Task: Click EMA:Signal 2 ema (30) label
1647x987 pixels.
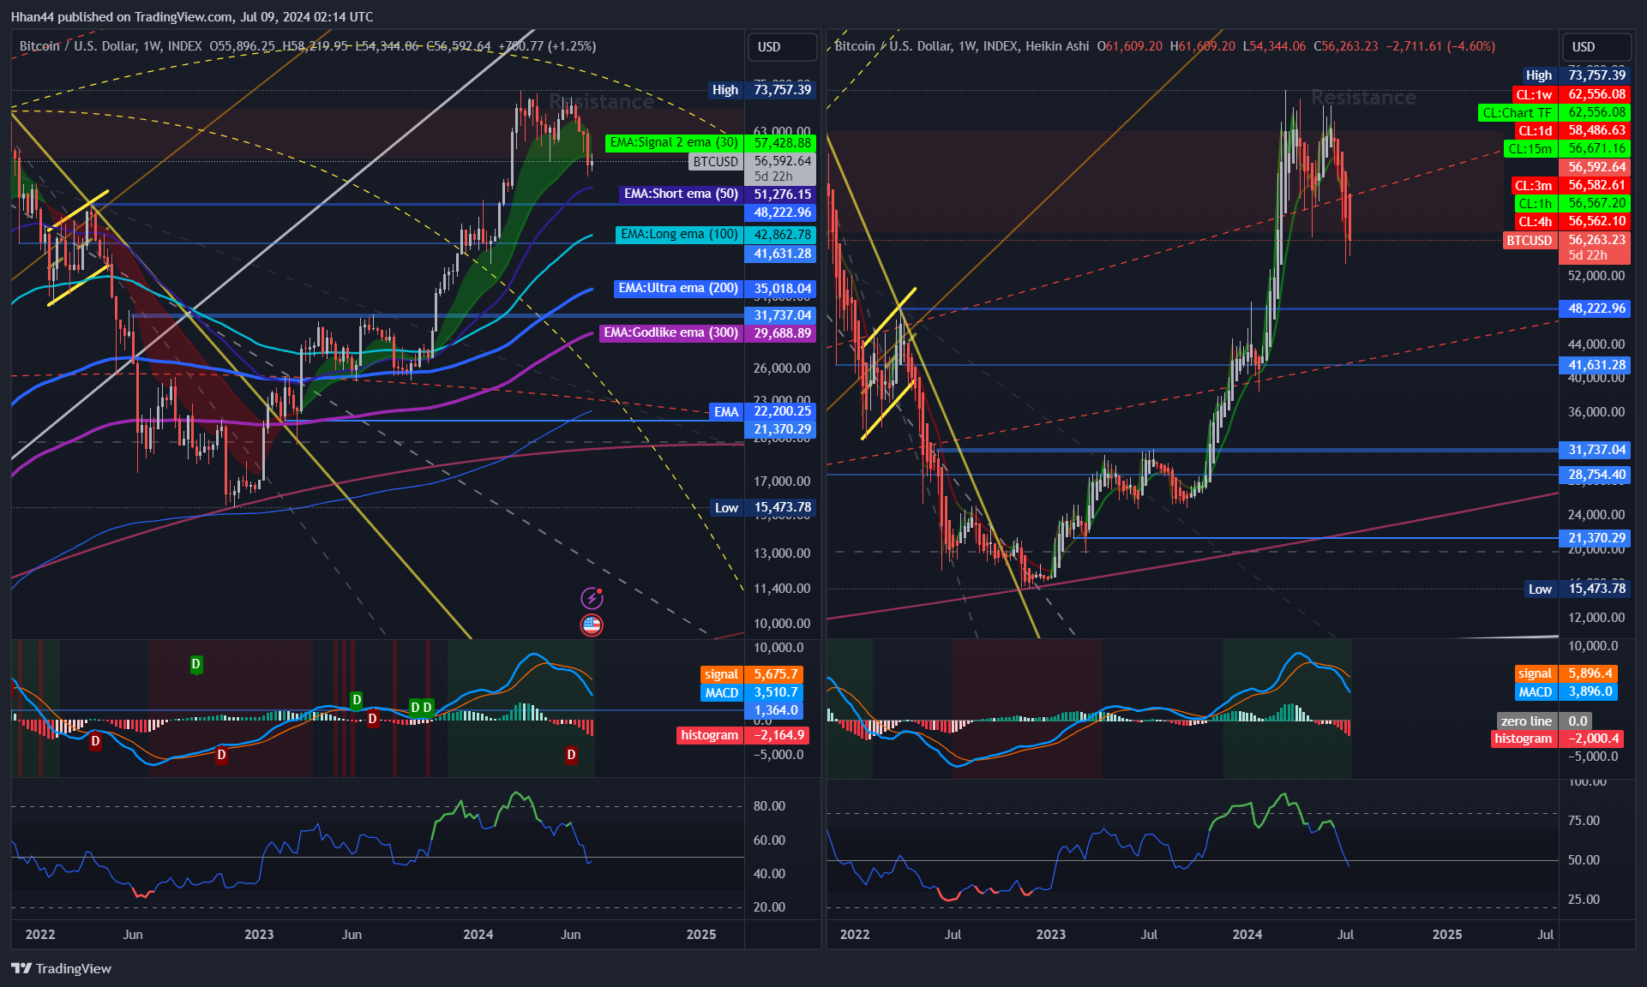Action: point(674,143)
